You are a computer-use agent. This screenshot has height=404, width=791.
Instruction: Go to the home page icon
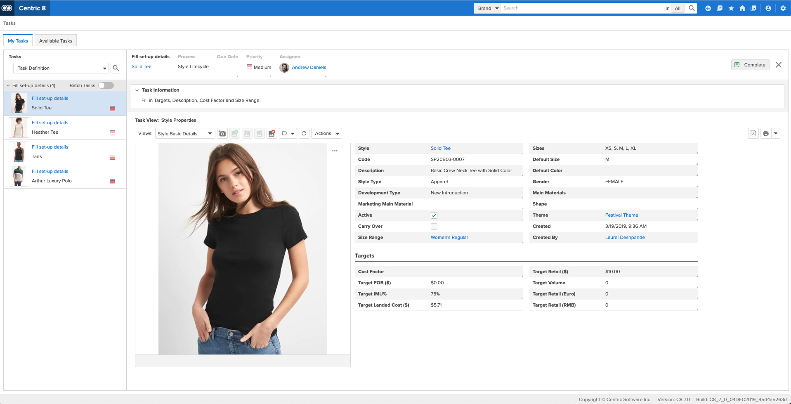pyautogui.click(x=742, y=8)
